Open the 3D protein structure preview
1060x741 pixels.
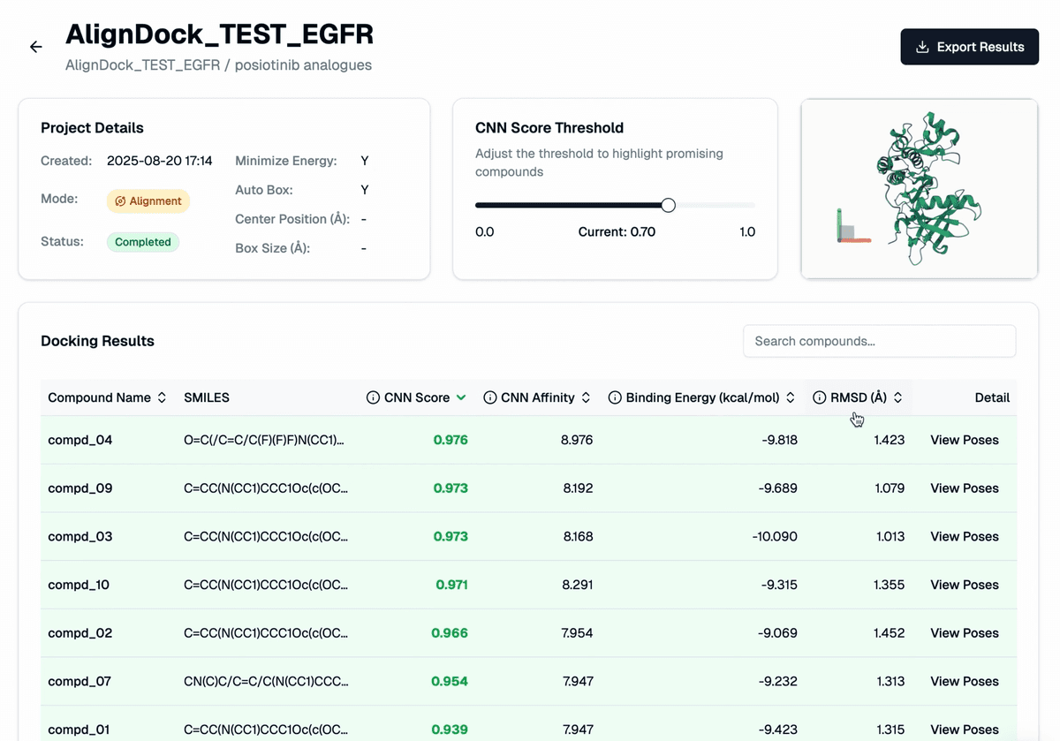point(919,189)
